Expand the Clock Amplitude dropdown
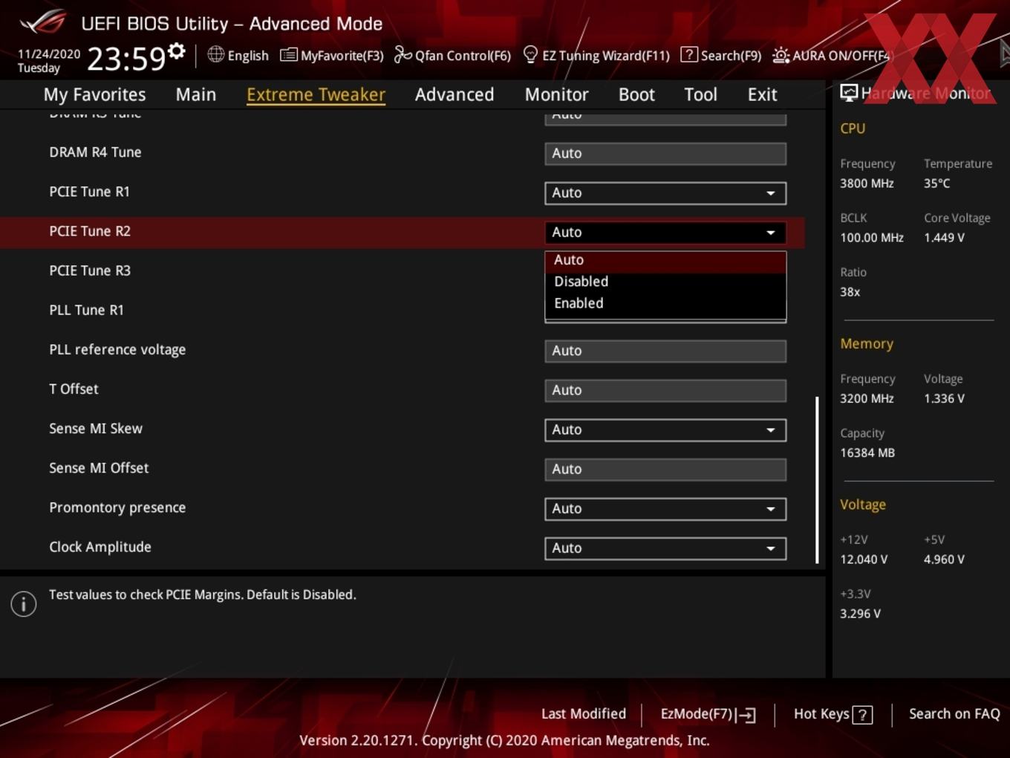Screen dimensions: 1010x758 click(665, 548)
